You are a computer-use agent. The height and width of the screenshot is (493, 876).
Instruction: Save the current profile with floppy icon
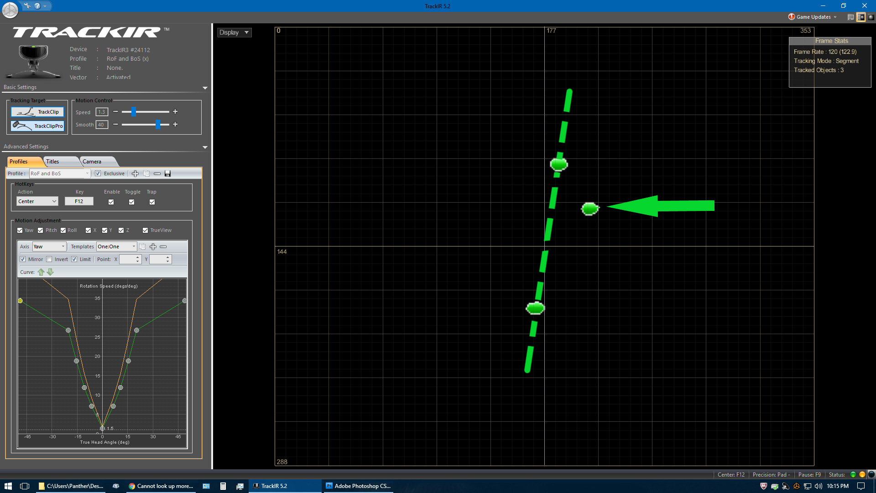(167, 173)
